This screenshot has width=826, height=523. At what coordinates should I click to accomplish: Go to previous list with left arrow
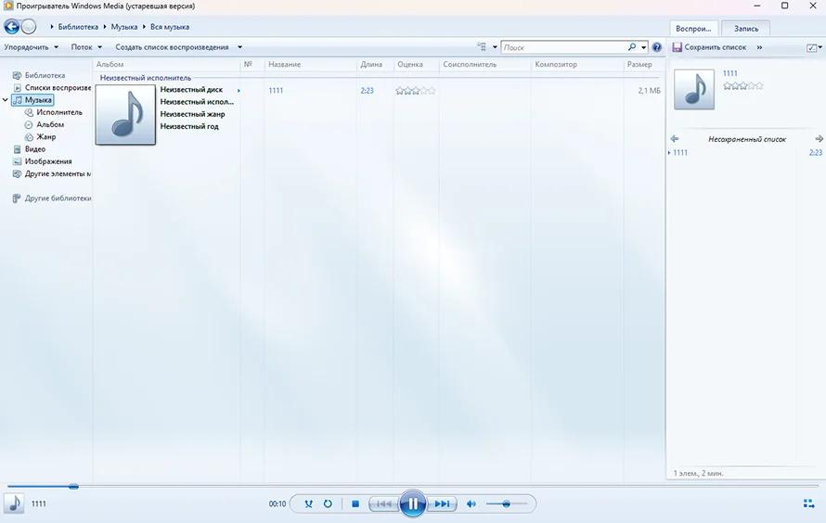pos(675,139)
